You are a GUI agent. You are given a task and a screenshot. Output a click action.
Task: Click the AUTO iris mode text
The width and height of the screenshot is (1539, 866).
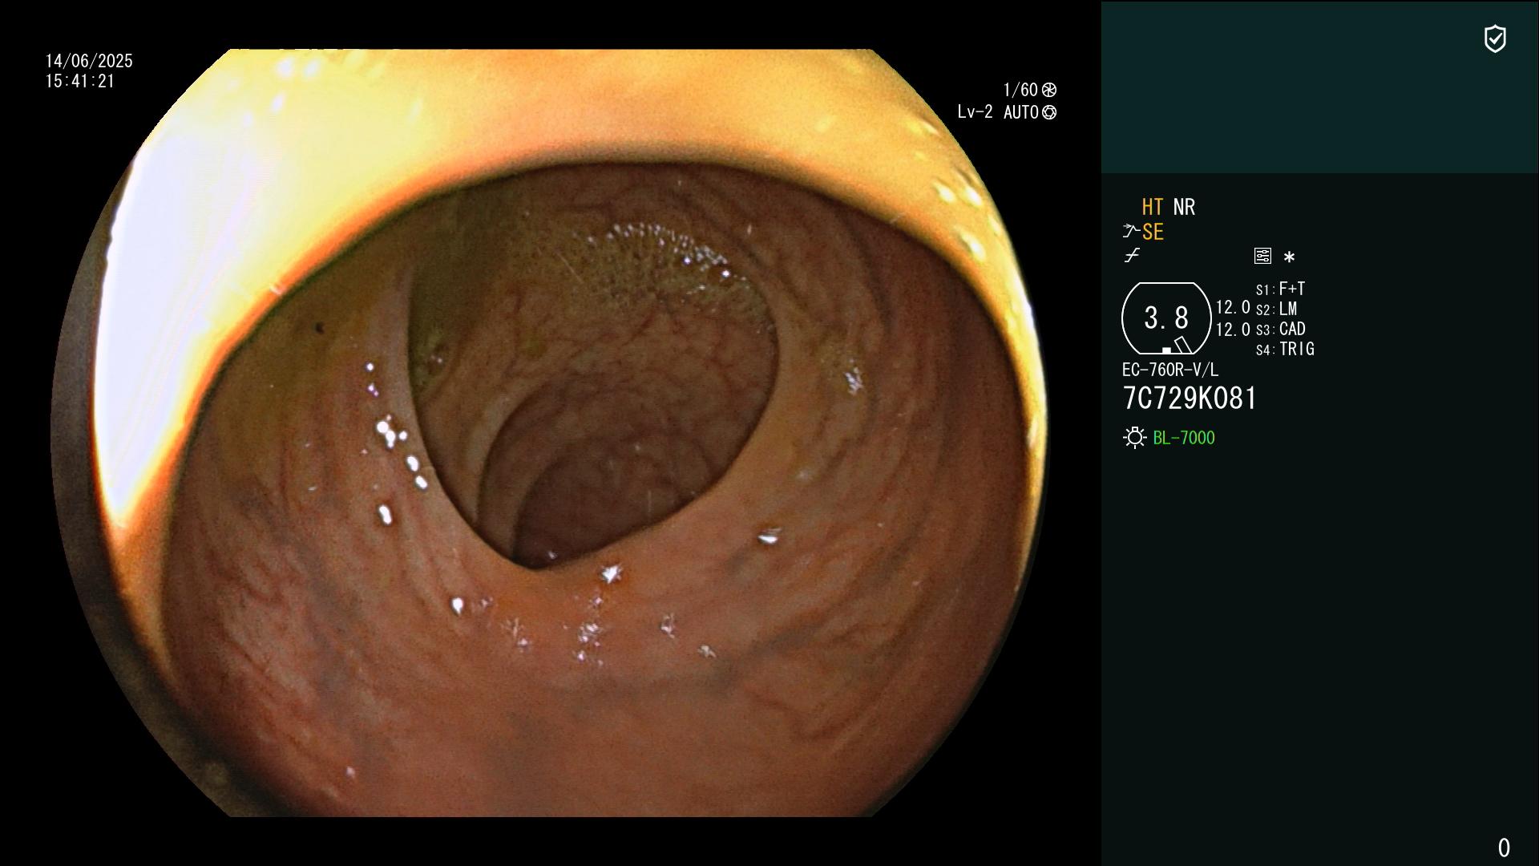click(1021, 112)
